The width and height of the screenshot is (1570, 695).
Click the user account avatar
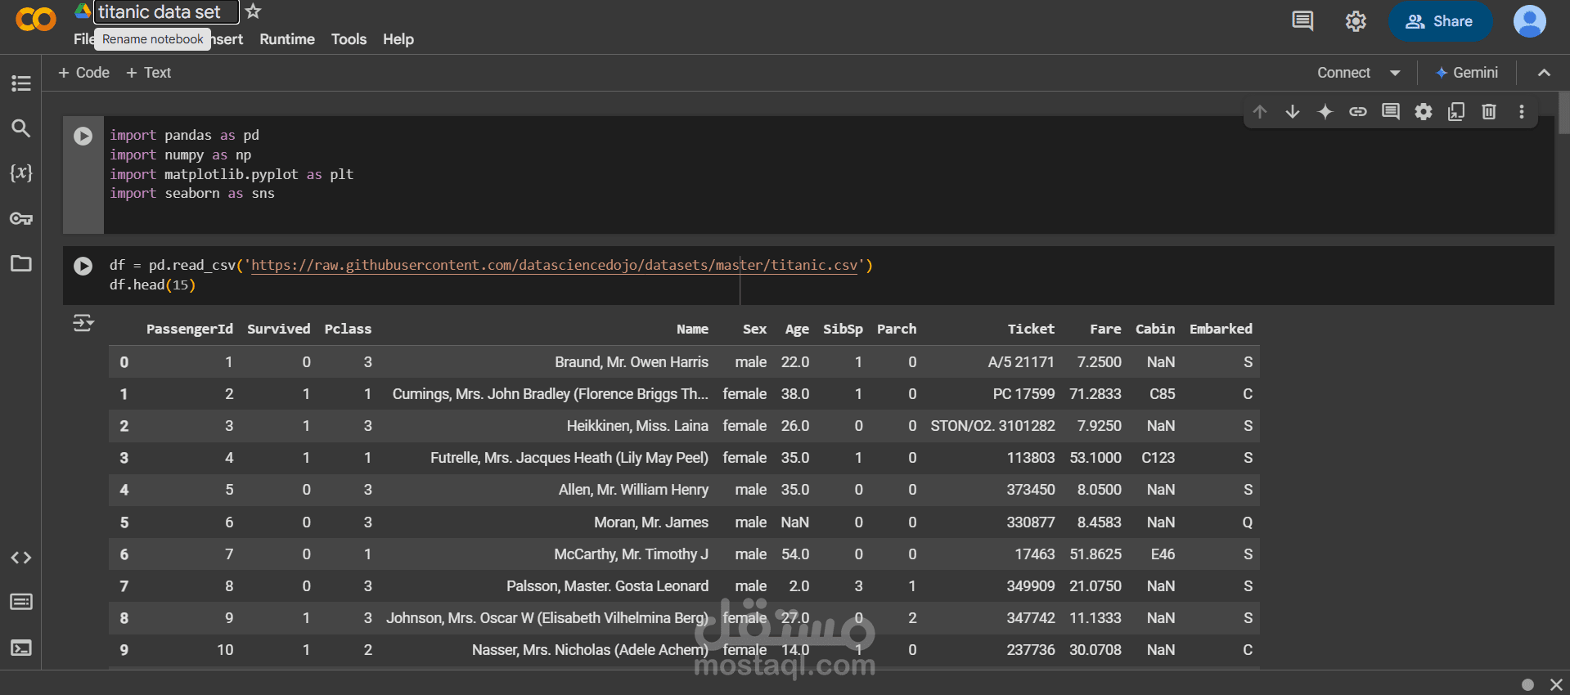(x=1529, y=21)
